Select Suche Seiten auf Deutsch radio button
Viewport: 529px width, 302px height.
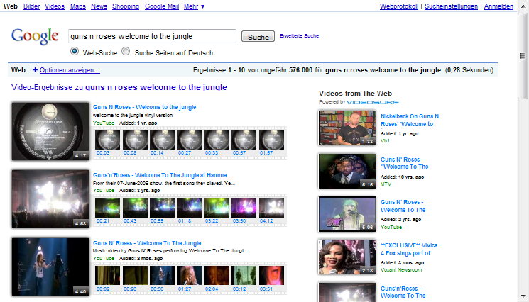point(126,51)
